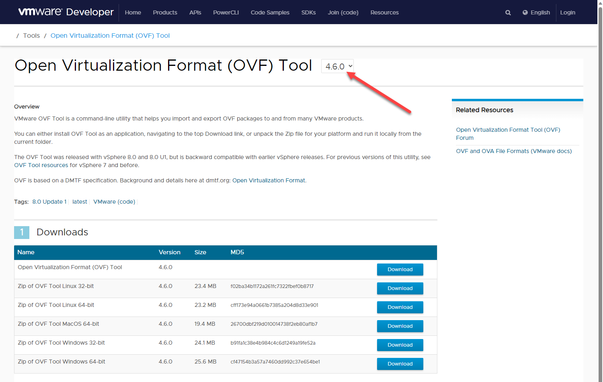603x382 pixels.
Task: Open Code Samples menu item
Action: pyautogui.click(x=270, y=12)
